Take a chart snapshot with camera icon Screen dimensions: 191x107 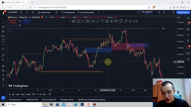point(173,12)
